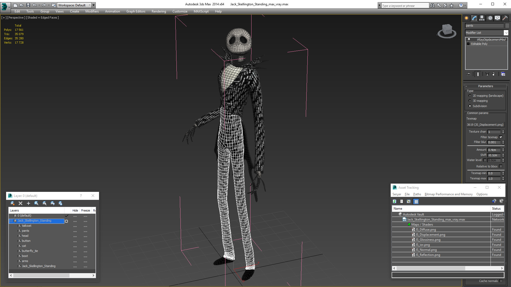Click Highlight Selected Objects' Layers icon

tap(44, 203)
